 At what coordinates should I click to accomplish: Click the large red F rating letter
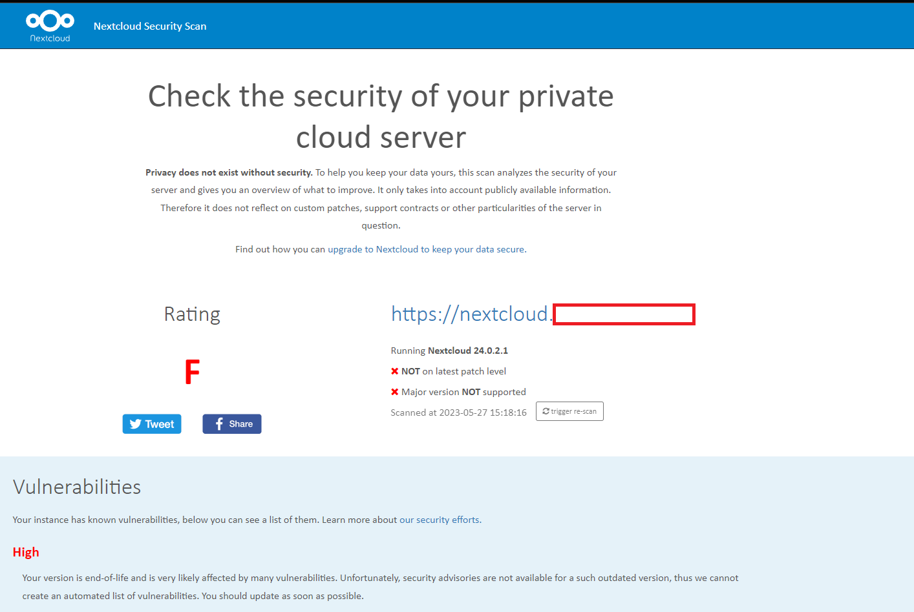coord(191,371)
